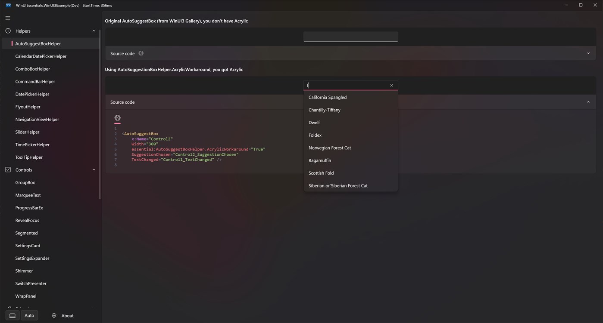Select the Norwegian Forest Cat suggestion
This screenshot has height=323, width=603.
[x=351, y=148]
